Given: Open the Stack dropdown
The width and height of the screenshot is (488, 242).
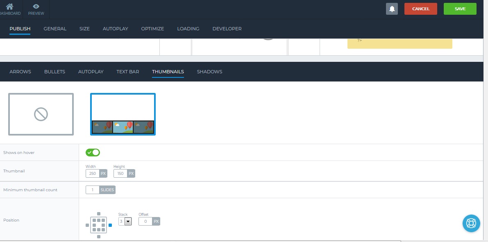Looking at the screenshot, I should 125,222.
